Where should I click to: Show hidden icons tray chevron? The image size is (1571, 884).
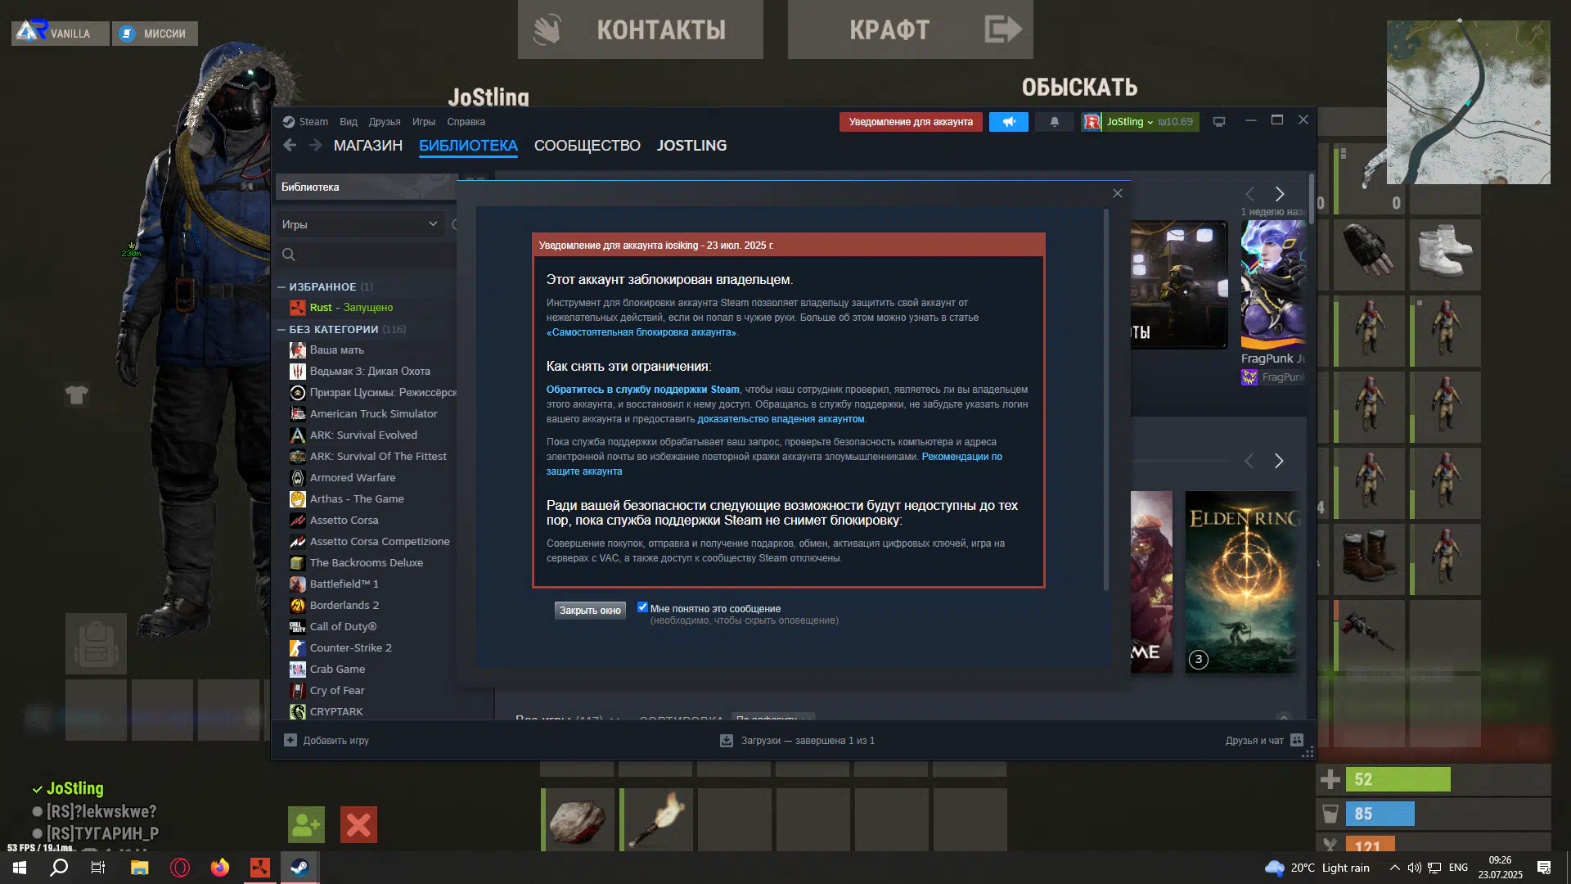point(1394,868)
